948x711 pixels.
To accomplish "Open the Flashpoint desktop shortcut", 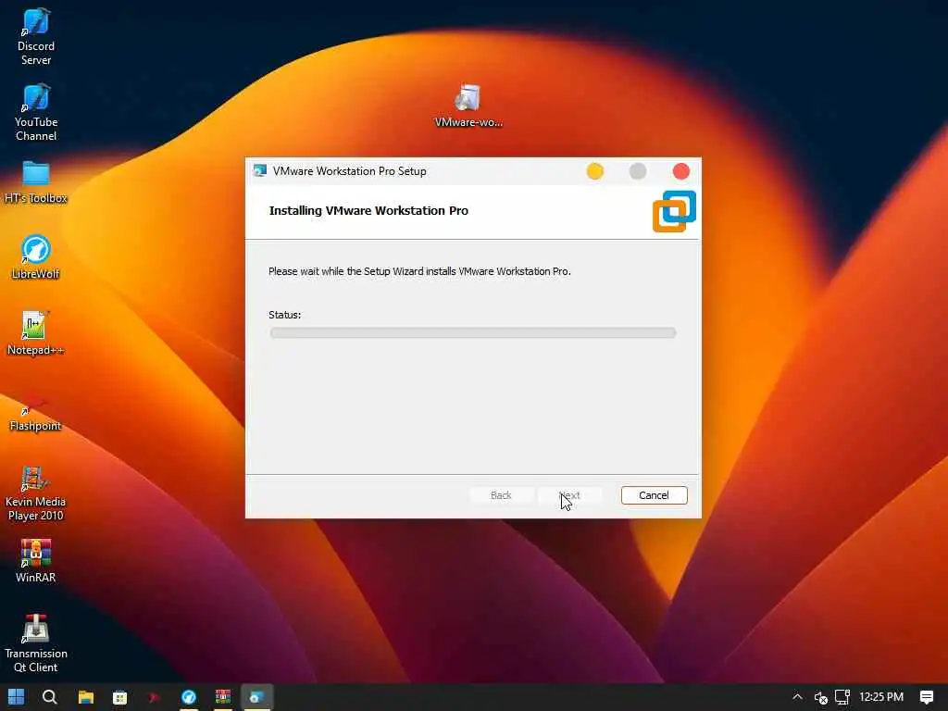I will pos(36,414).
